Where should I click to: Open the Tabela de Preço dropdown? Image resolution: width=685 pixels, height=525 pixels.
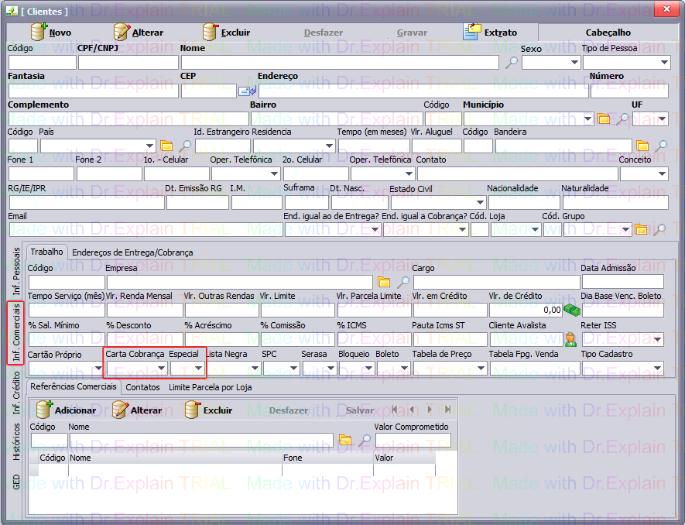[x=480, y=369]
